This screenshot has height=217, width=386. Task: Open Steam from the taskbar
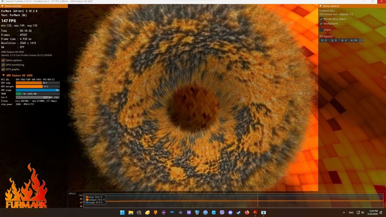click(x=239, y=213)
